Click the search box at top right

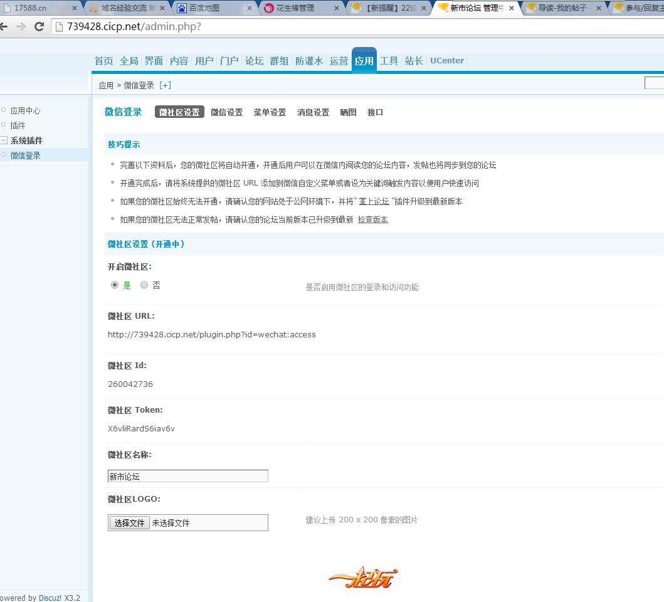click(654, 83)
